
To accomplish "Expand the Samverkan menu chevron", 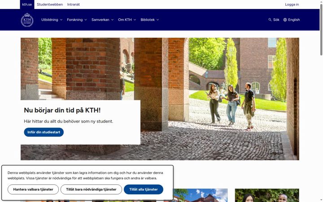I will tap(112, 20).
